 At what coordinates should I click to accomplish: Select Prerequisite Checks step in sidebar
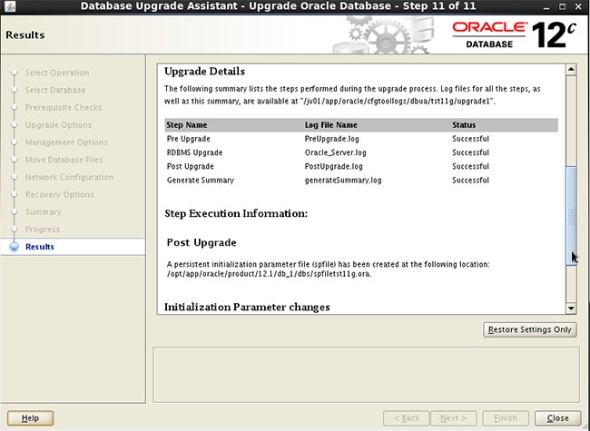(x=64, y=108)
